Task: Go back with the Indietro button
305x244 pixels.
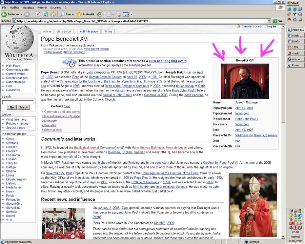Action: point(10,14)
